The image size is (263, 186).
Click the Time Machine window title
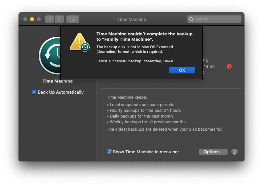[x=131, y=19]
